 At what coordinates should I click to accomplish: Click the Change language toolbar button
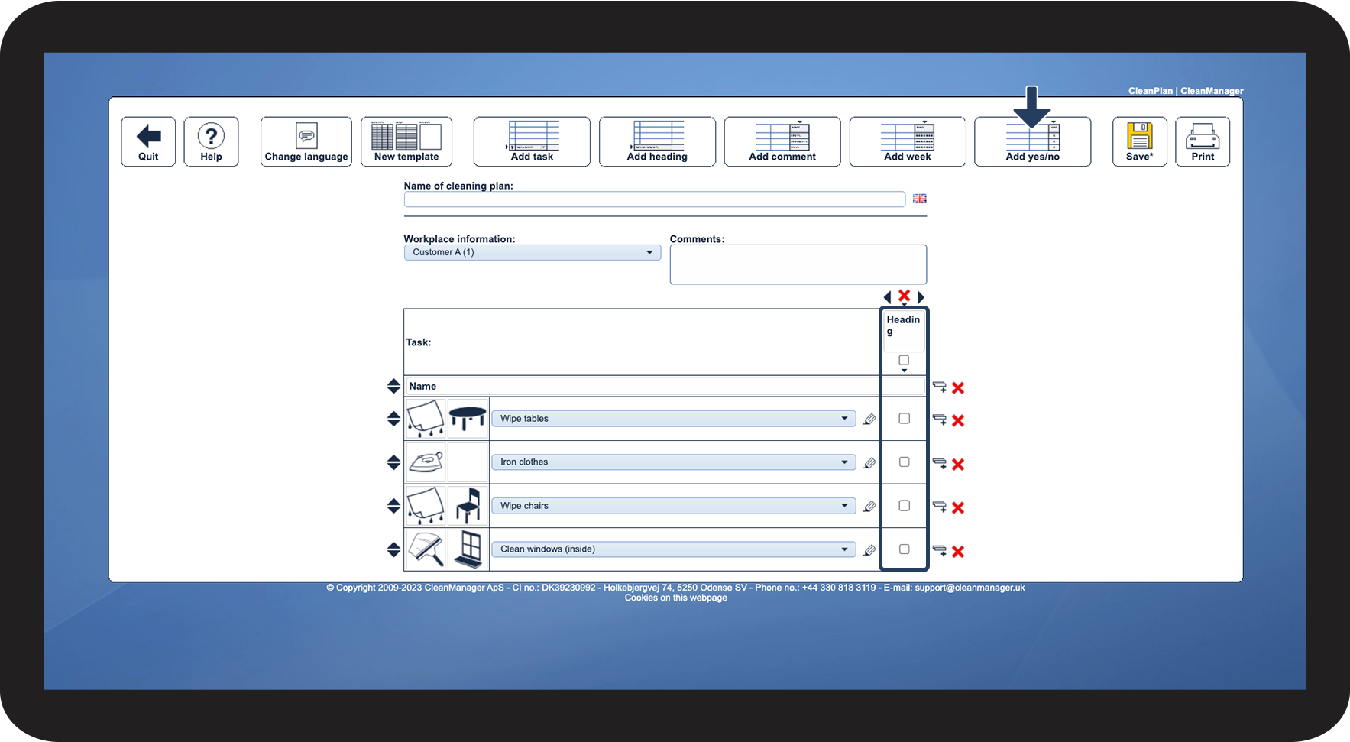306,141
